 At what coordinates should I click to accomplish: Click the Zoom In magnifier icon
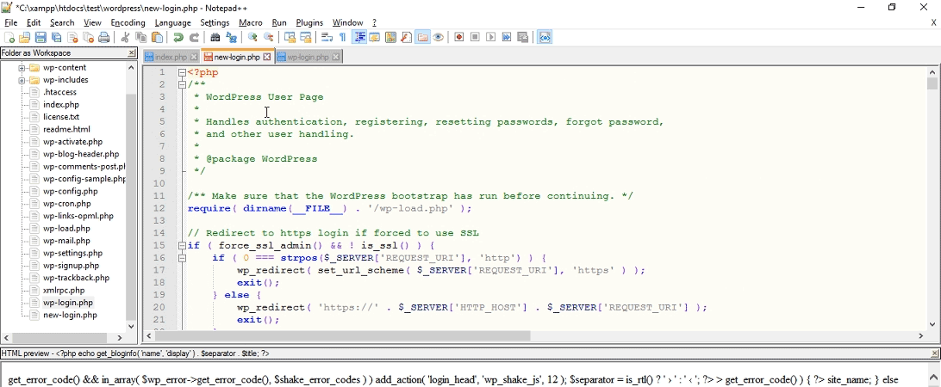coord(252,38)
